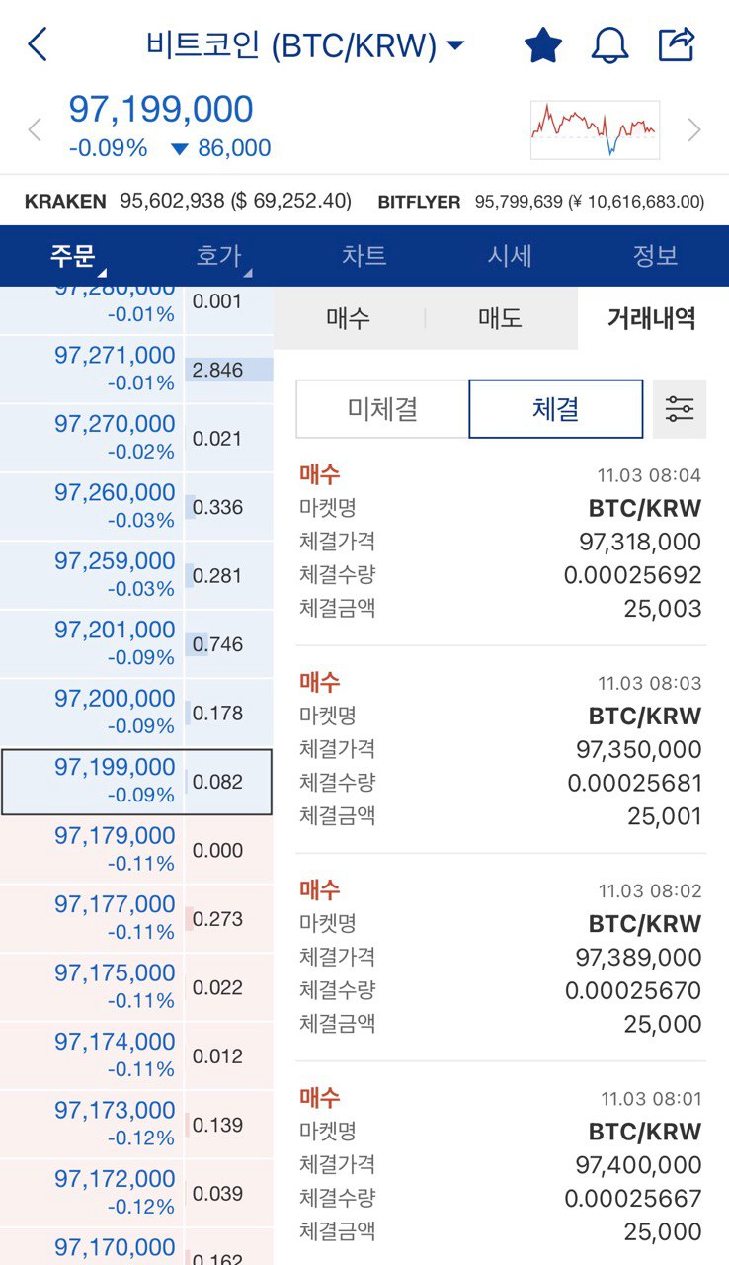Open the mini price chart thumbnail
The width and height of the screenshot is (729, 1265).
595,129
